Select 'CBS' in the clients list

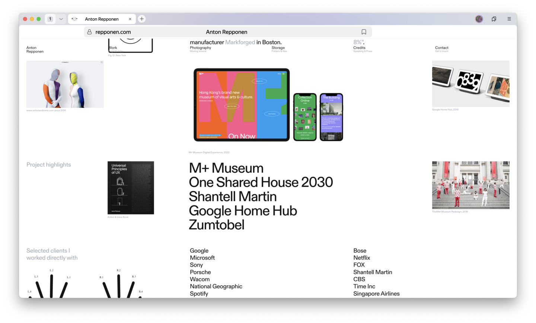point(359,279)
